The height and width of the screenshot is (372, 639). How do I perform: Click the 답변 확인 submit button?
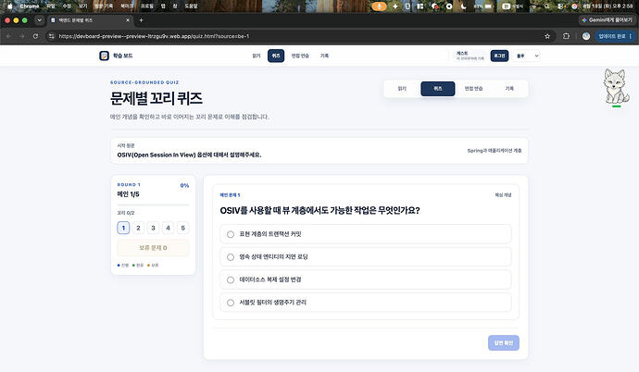pyautogui.click(x=503, y=342)
